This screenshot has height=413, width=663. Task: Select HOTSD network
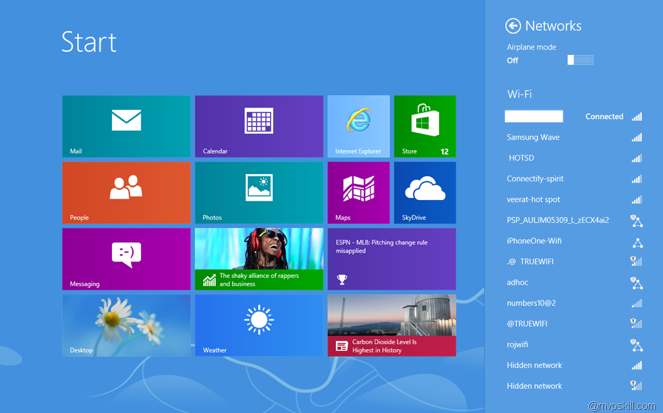[x=574, y=158]
